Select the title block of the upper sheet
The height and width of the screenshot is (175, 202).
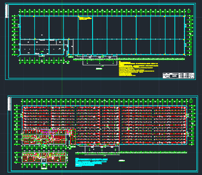tap(179, 75)
